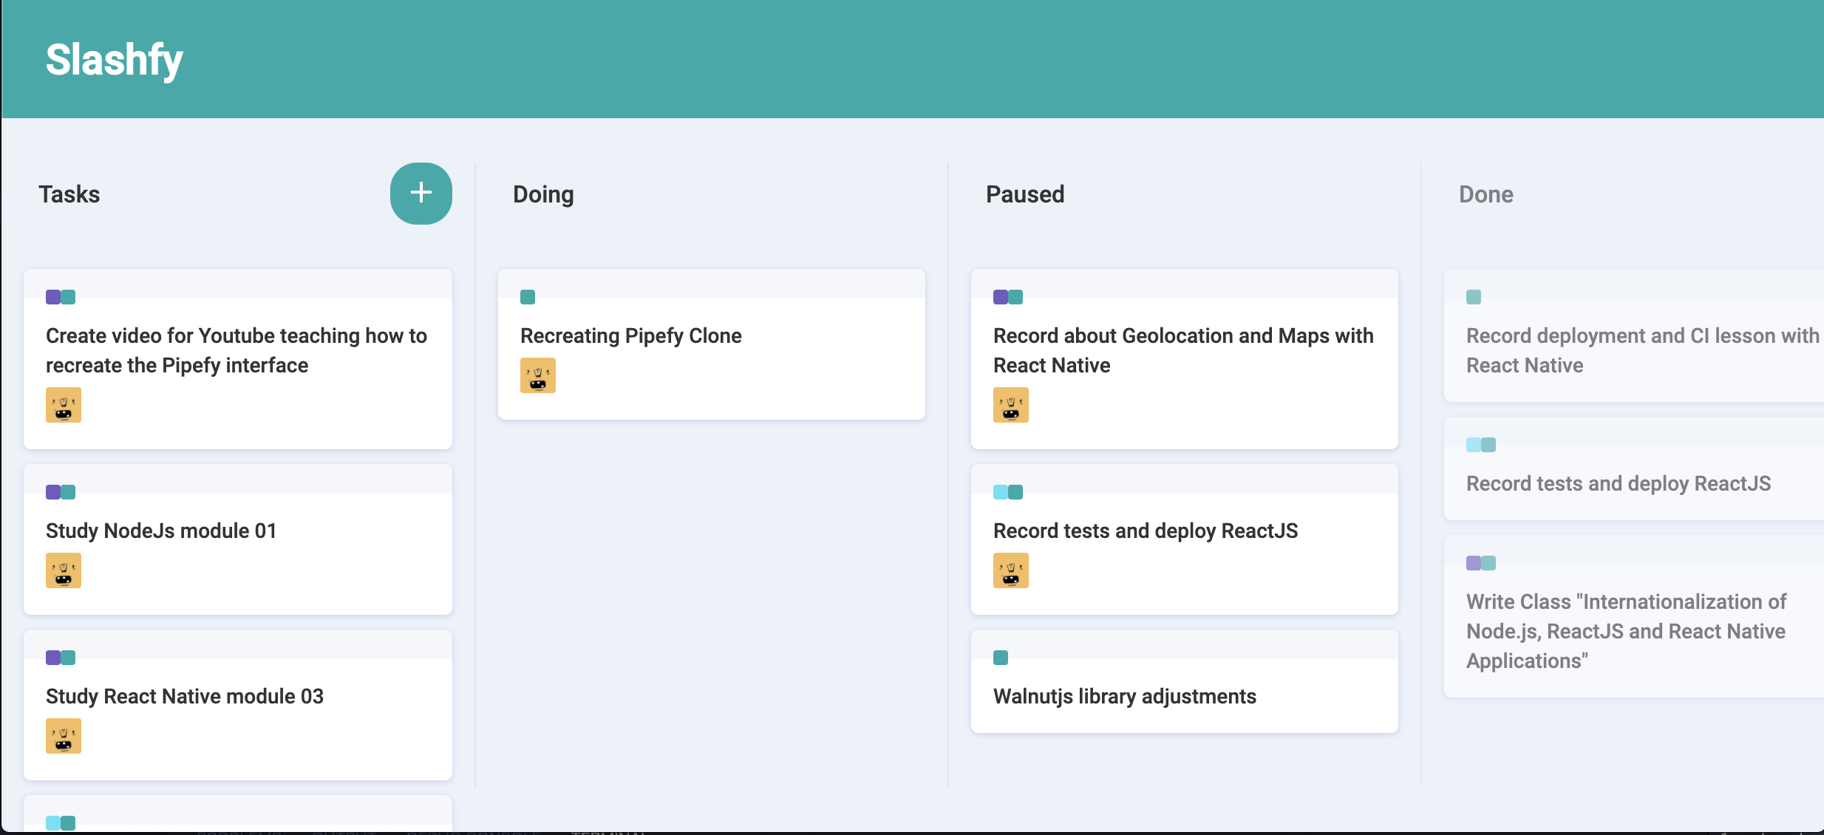The image size is (1824, 835).
Task: Select the Study NodeJs module 01 title
Action: tap(161, 531)
